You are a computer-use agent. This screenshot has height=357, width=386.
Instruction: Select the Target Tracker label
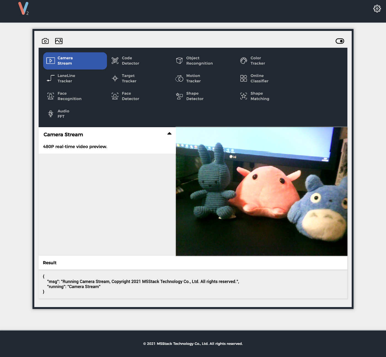click(x=129, y=78)
